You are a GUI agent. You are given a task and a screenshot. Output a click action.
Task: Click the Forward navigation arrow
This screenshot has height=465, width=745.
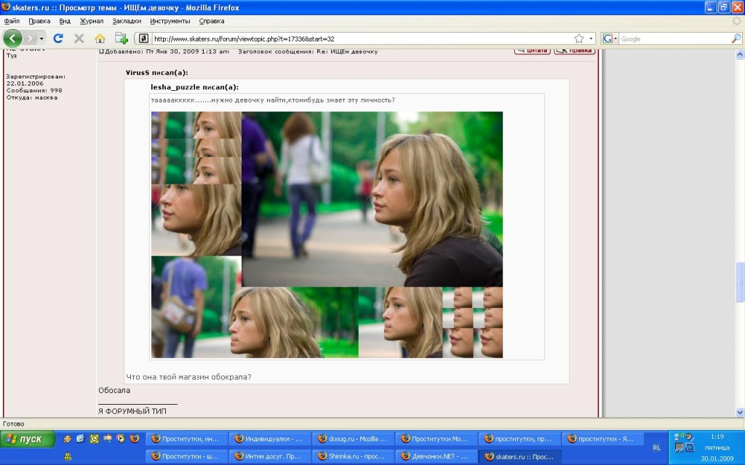coord(30,38)
